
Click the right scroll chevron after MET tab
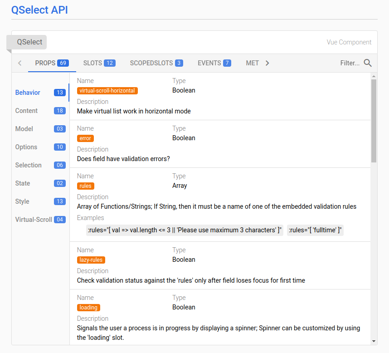tap(267, 63)
